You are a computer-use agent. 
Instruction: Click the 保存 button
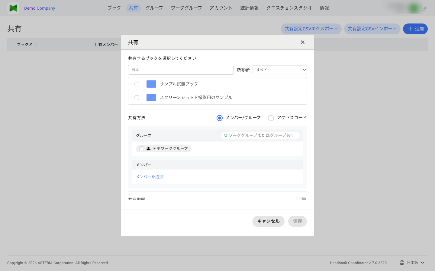[298, 221]
